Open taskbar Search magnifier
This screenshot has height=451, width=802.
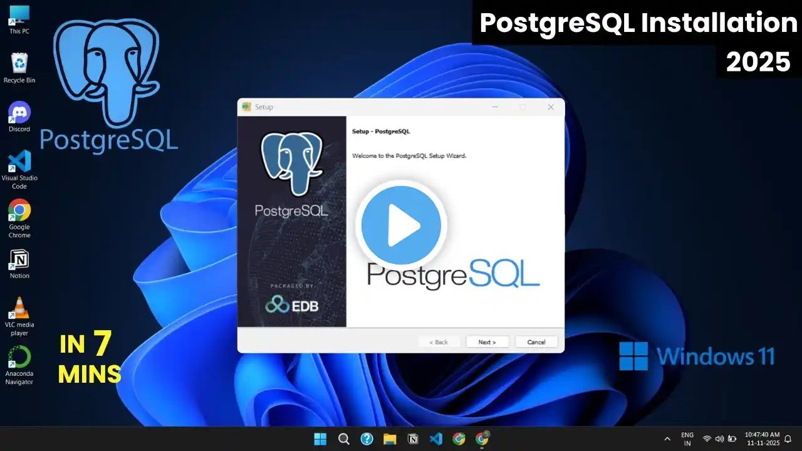click(x=343, y=438)
